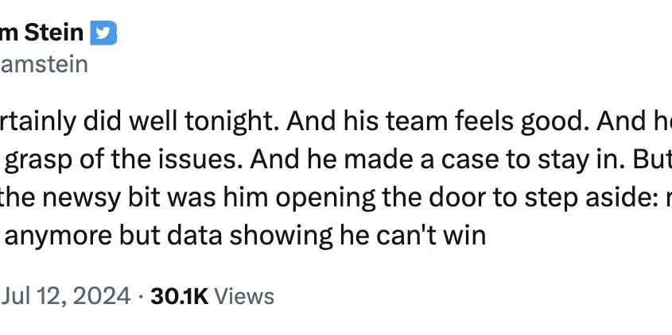
Task: Click the dot separator between date and views
Action: 141,296
